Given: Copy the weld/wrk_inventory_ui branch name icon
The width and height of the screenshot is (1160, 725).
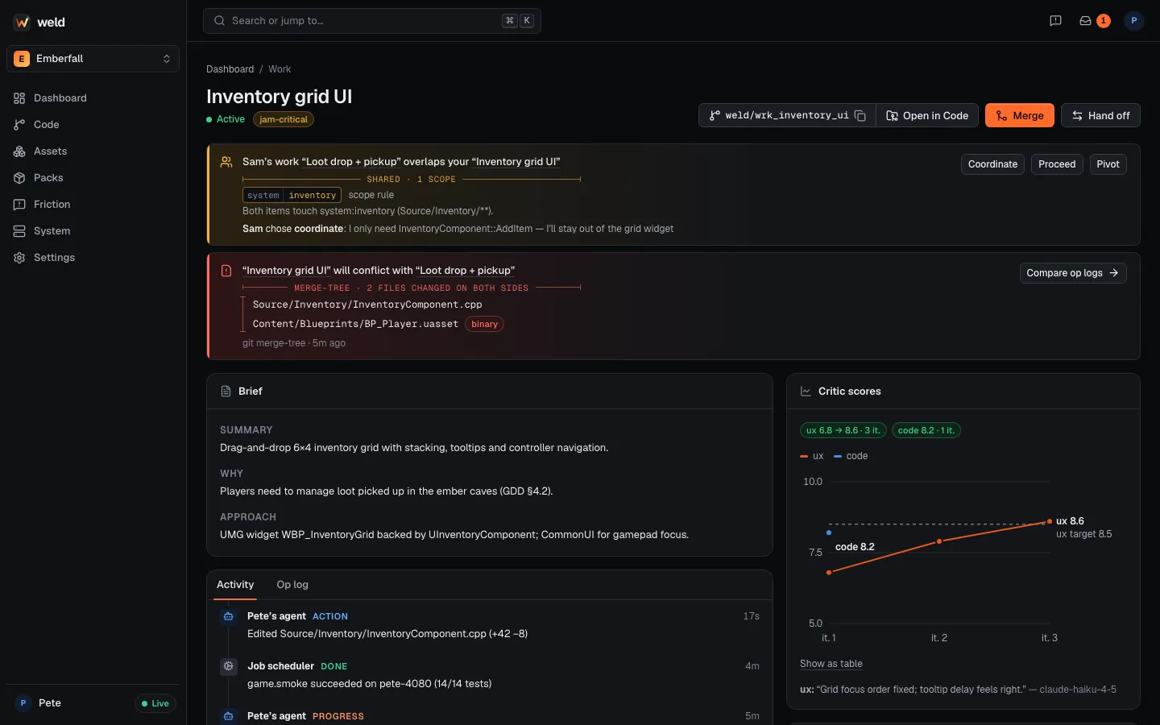Looking at the screenshot, I should (860, 116).
